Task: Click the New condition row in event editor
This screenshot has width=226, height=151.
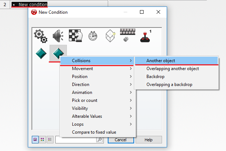Action: (x=30, y=4)
